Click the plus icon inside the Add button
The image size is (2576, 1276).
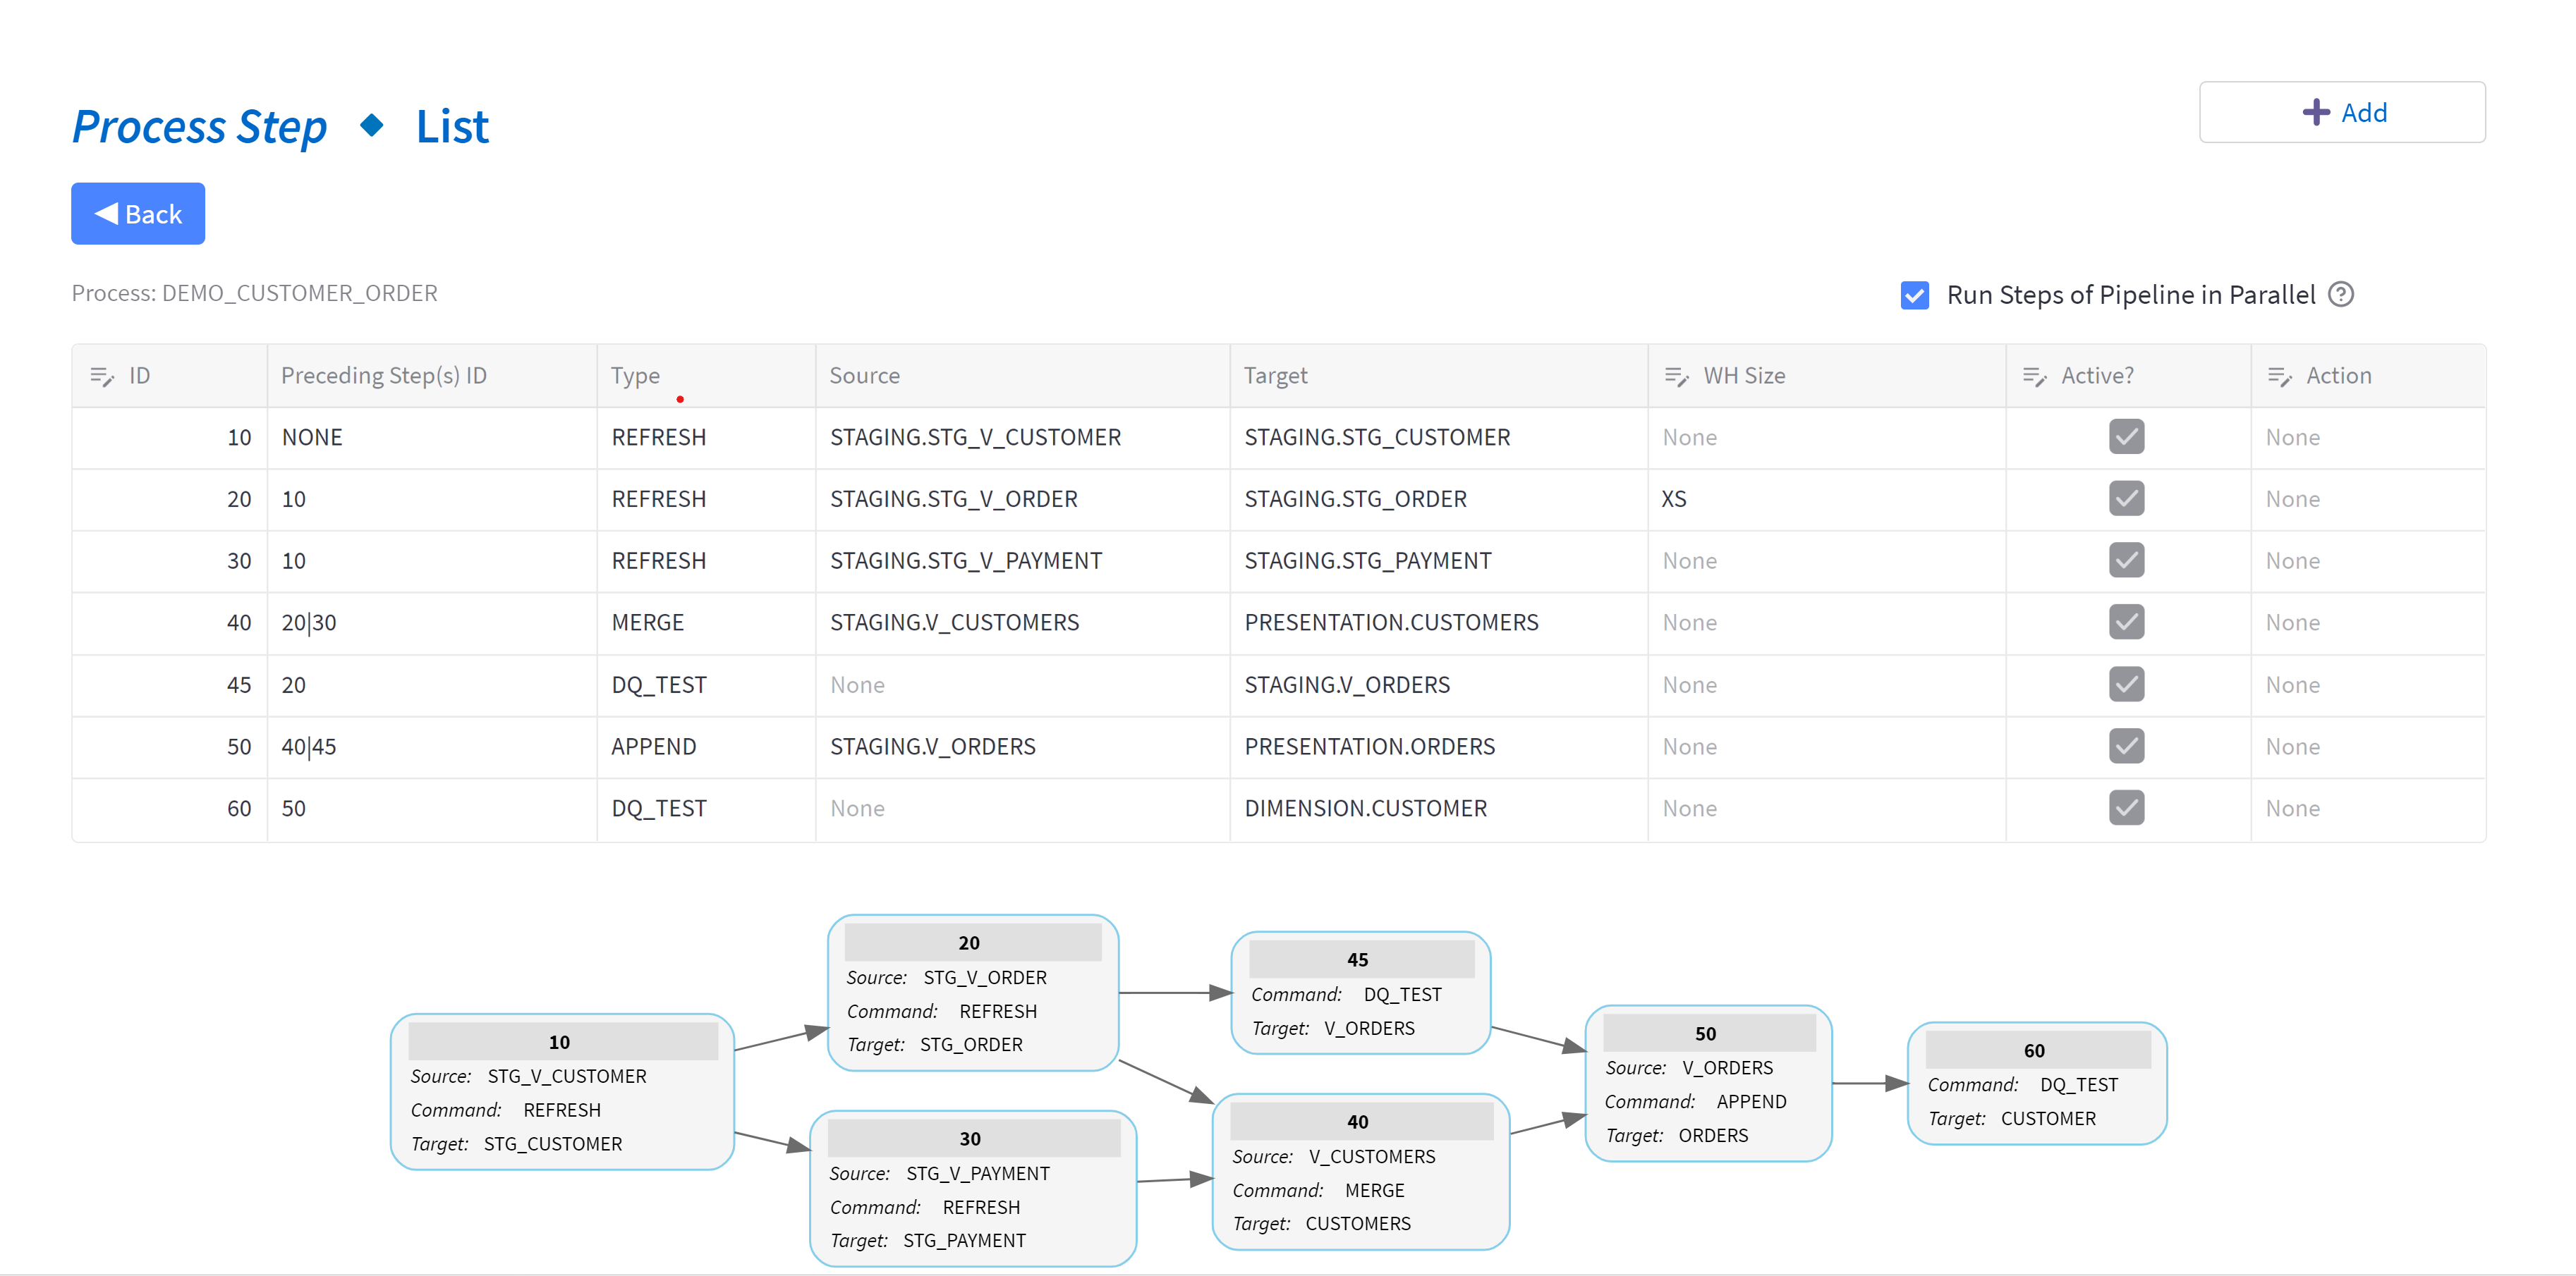click(2317, 112)
